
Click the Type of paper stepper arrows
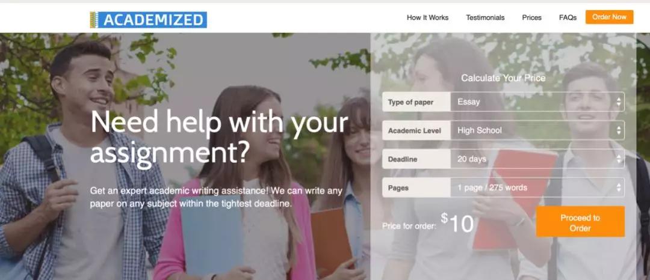pos(619,102)
